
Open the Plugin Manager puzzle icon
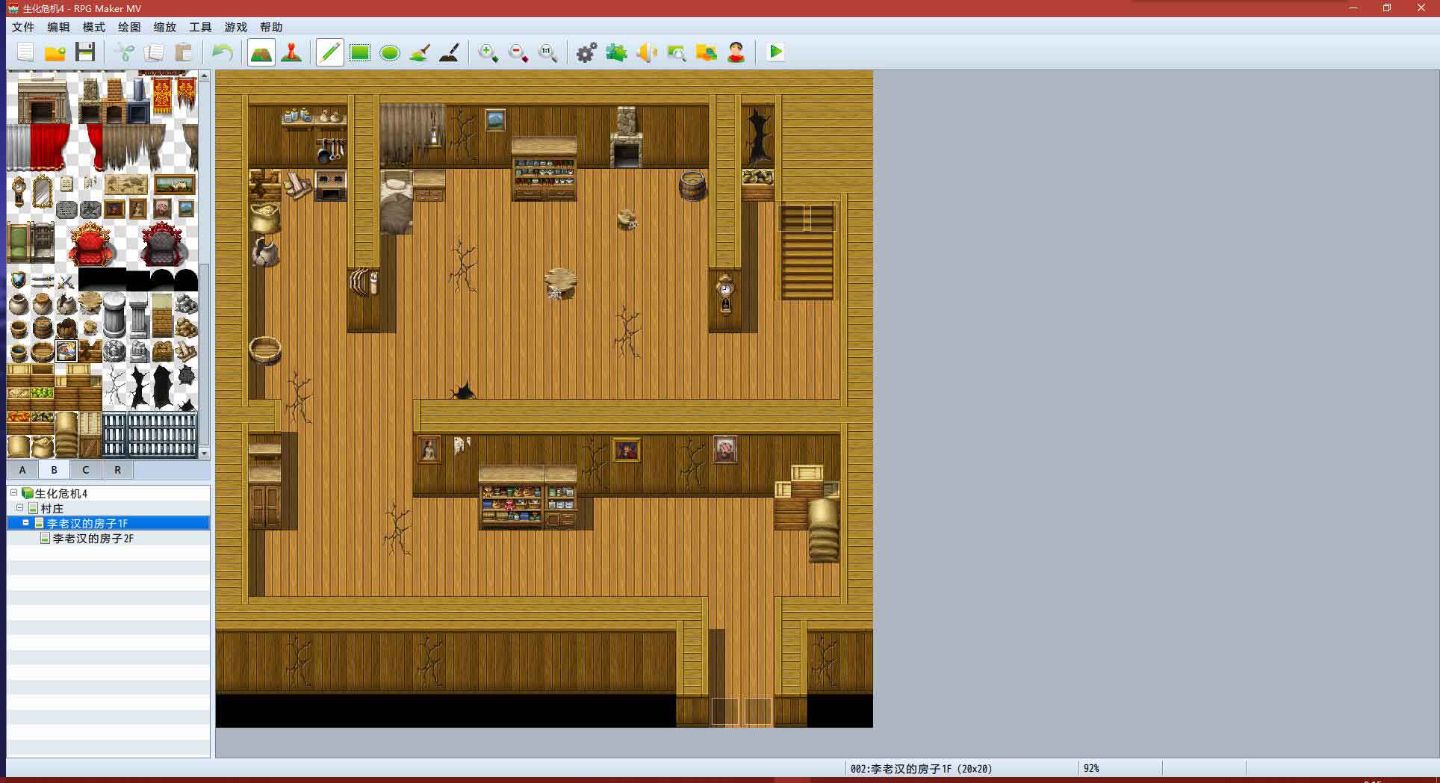click(x=616, y=52)
